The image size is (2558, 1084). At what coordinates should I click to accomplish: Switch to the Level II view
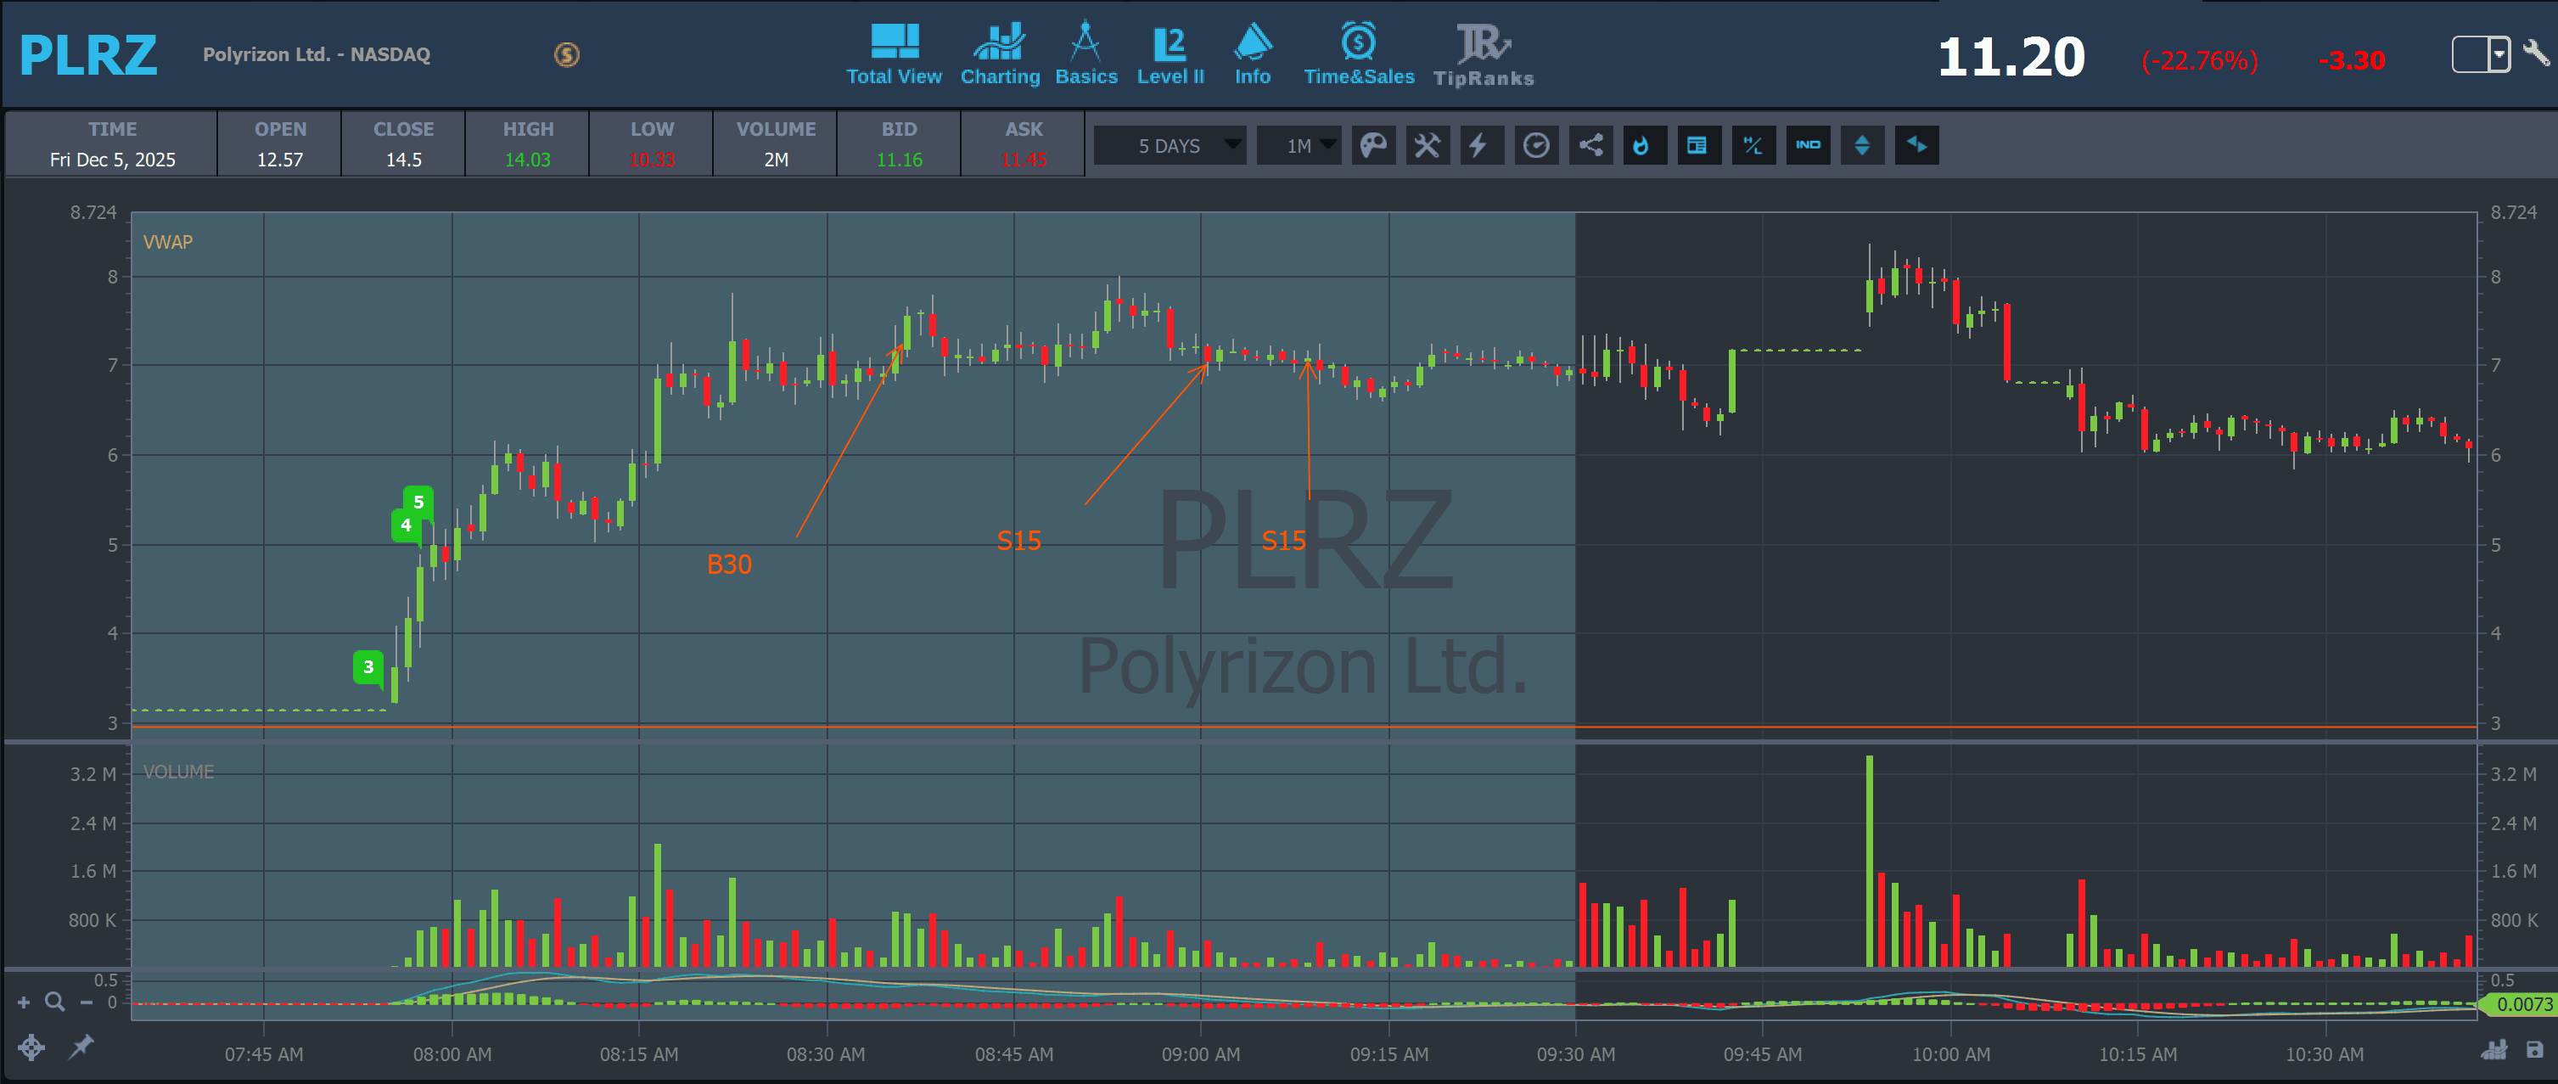tap(1170, 54)
